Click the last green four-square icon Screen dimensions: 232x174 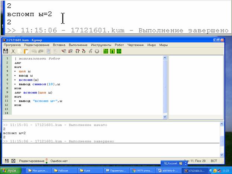coord(119,51)
